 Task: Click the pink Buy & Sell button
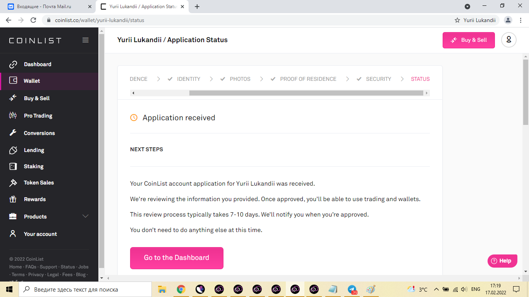[x=469, y=40]
